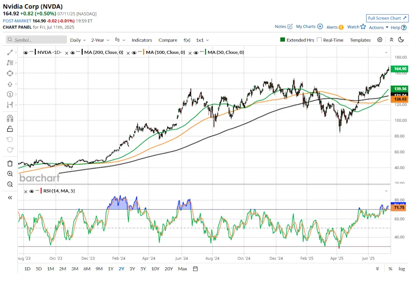Open chart settings with the gear icon
The height and width of the screenshot is (281, 415).
pos(380,40)
